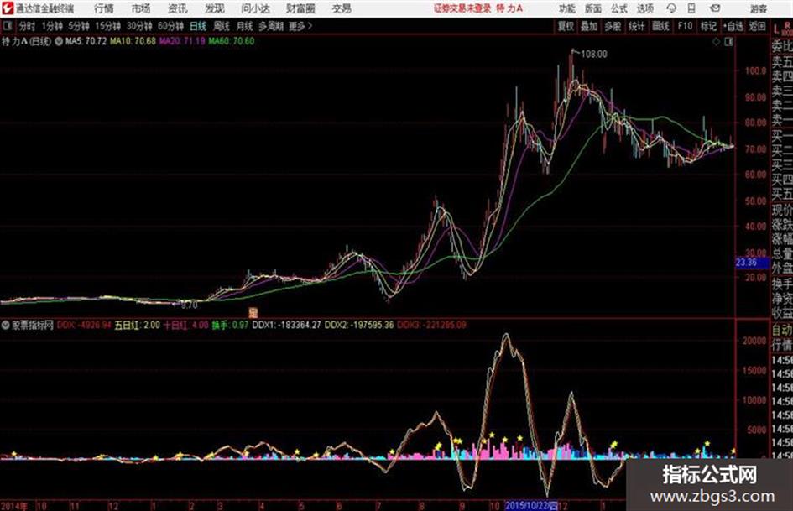Click the panel layout icon left of 分时
The width and height of the screenshot is (793, 511).
[x=8, y=26]
